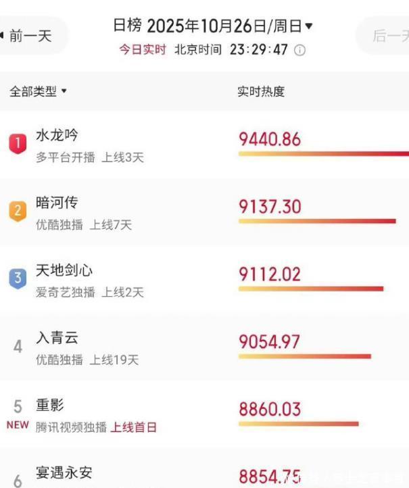This screenshot has width=409, height=488.
Task: Sort by the 实时热度 column header
Action: coord(261,92)
